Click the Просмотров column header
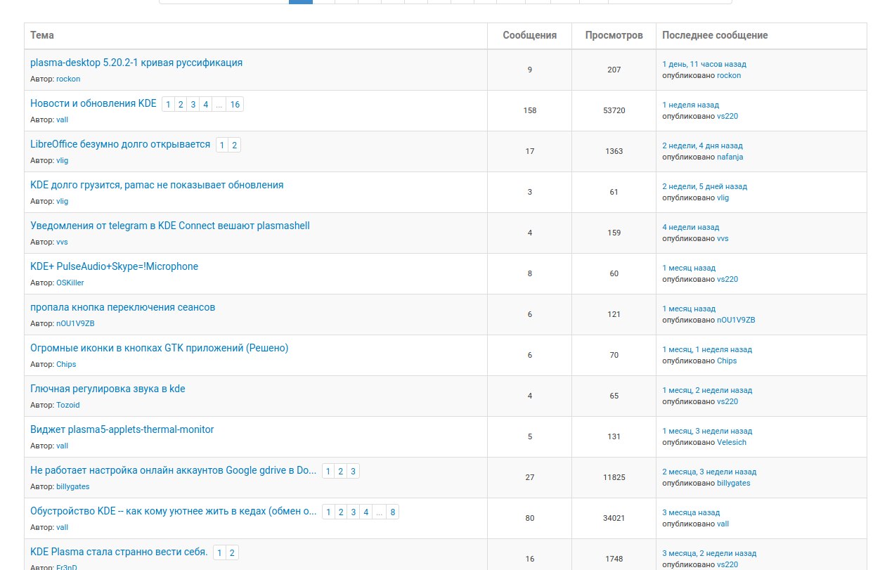Viewport: 880px width, 570px height. pyautogui.click(x=614, y=35)
